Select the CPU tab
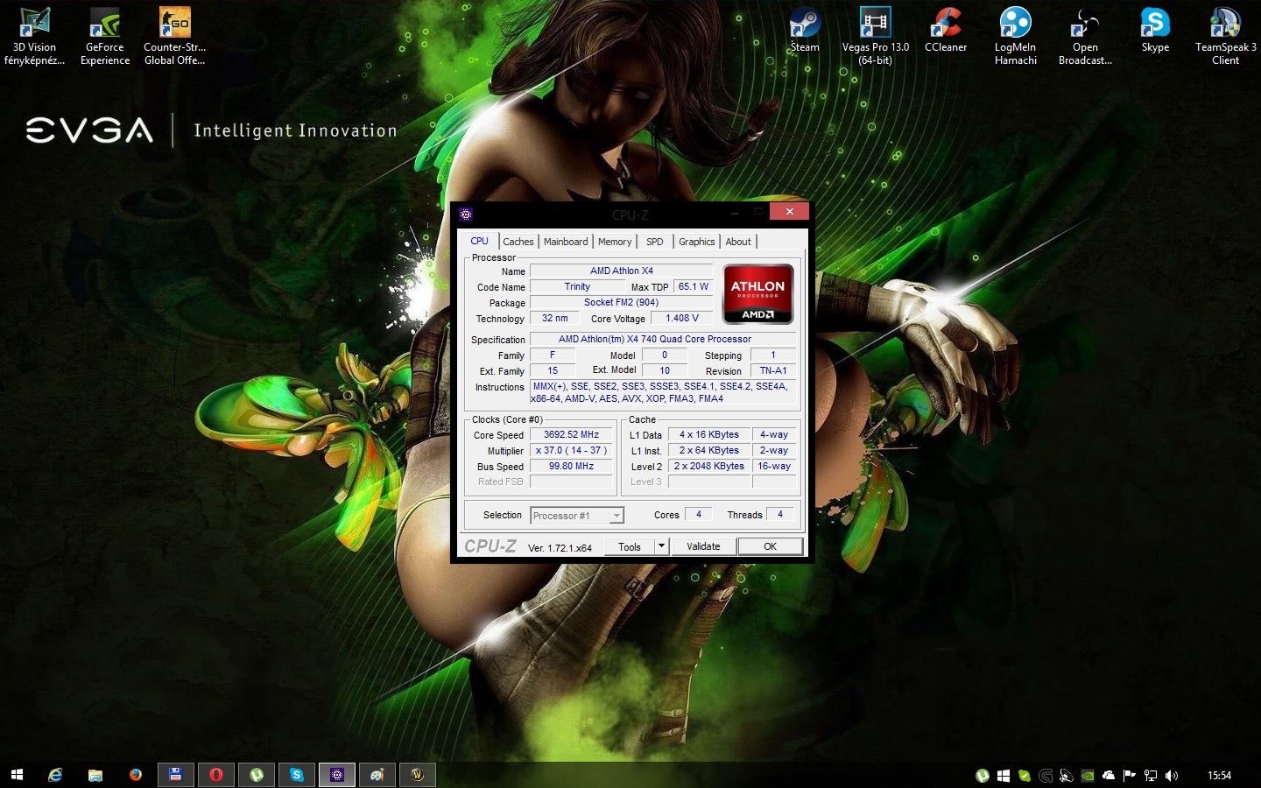Viewport: 1261px width, 788px height. [x=479, y=241]
